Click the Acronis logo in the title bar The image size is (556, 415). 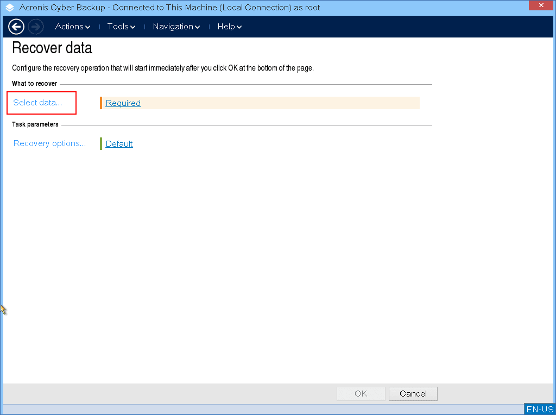coord(9,8)
